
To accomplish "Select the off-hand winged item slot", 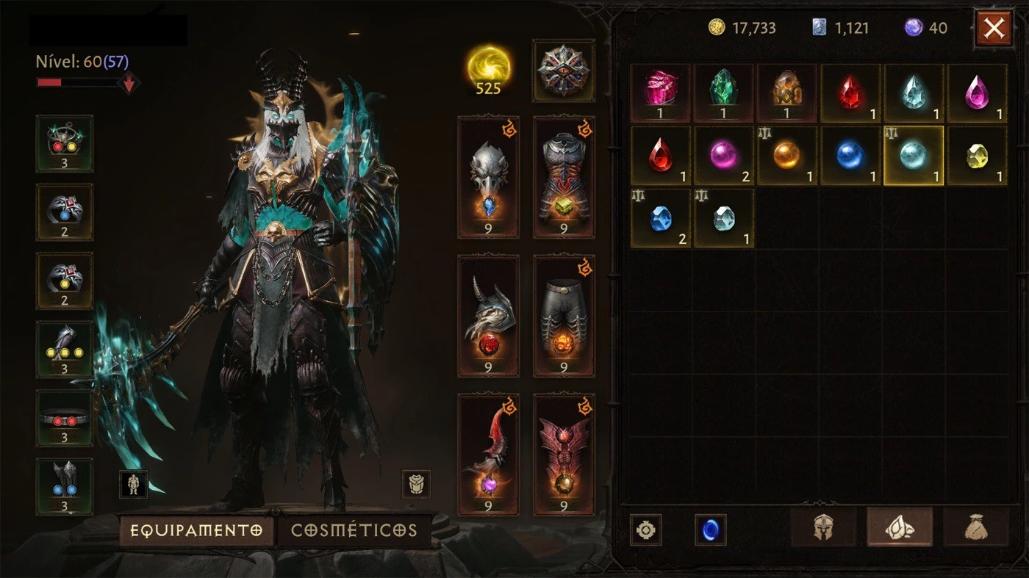I will point(564,455).
